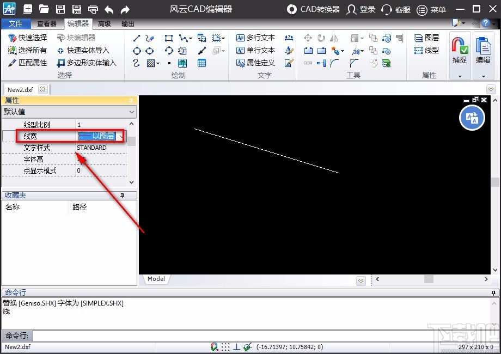Select the New2.dxf document tab
Image resolution: width=501 pixels, height=354 pixels.
click(x=21, y=89)
